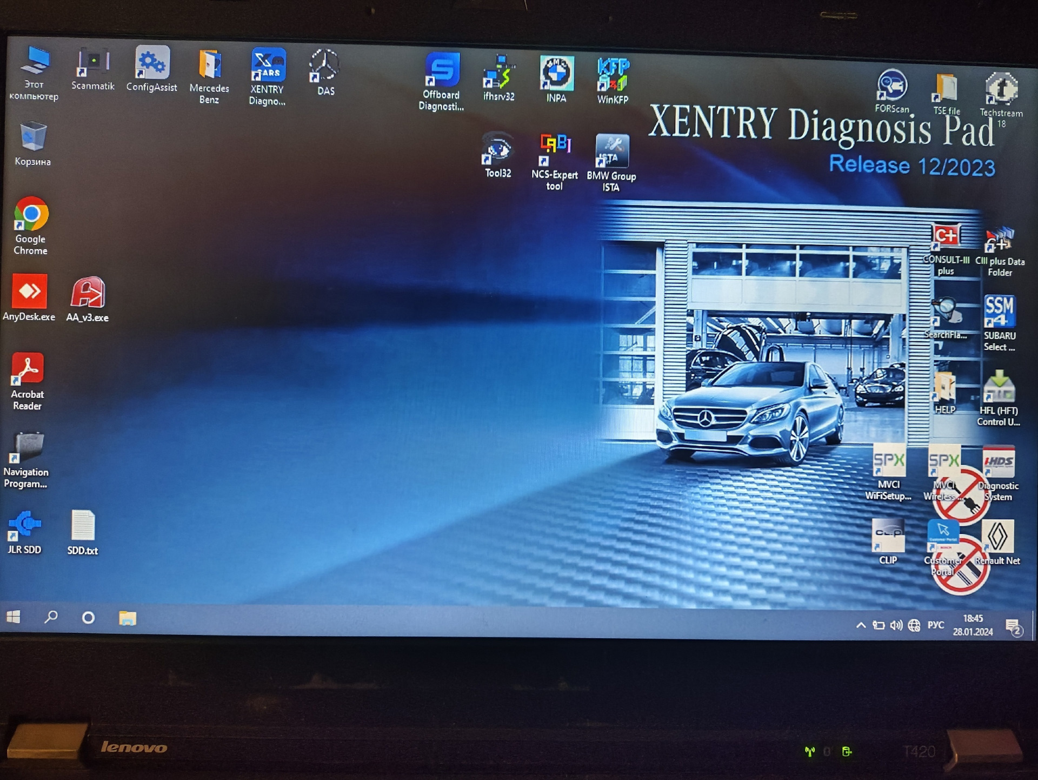This screenshot has height=780, width=1038.
Task: Expand the hidden system tray icons chevron
Action: pos(861,625)
